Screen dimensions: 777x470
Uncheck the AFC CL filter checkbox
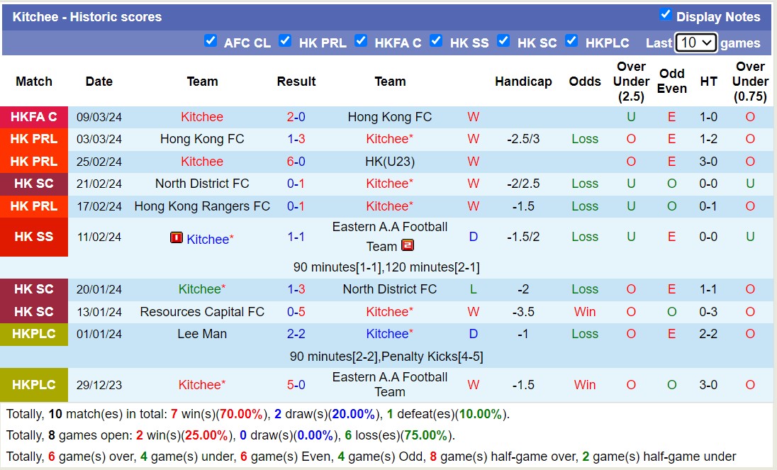pyautogui.click(x=211, y=41)
